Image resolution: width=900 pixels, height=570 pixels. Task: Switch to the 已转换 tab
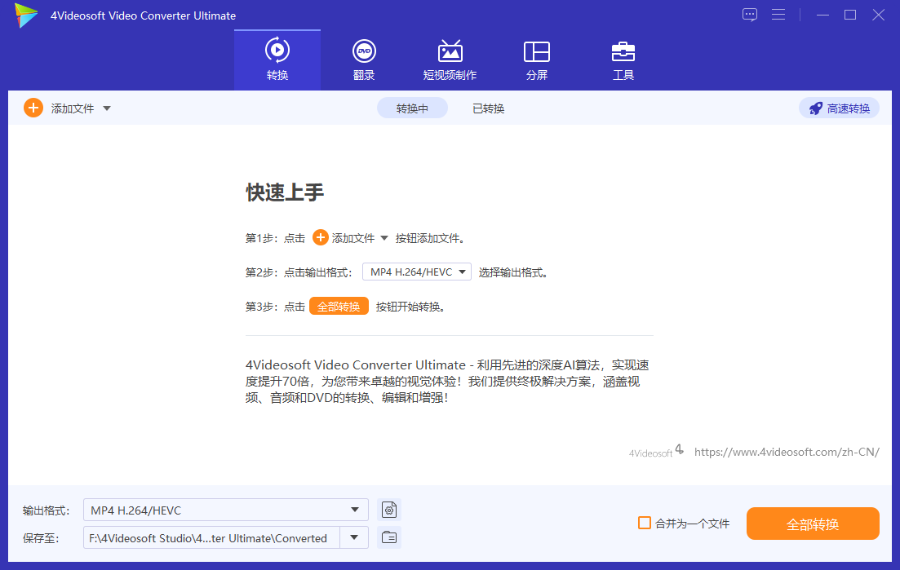(488, 108)
